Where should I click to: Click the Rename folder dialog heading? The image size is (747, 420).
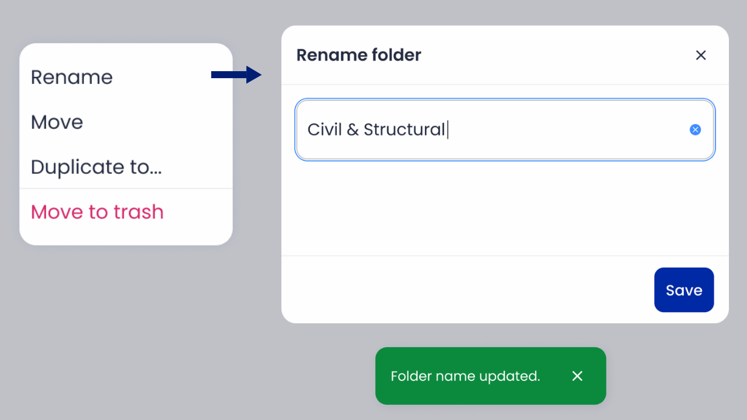pyautogui.click(x=359, y=55)
